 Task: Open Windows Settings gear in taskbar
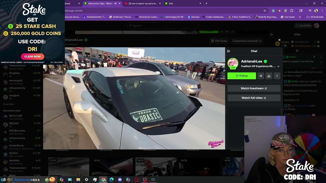click(87, 180)
